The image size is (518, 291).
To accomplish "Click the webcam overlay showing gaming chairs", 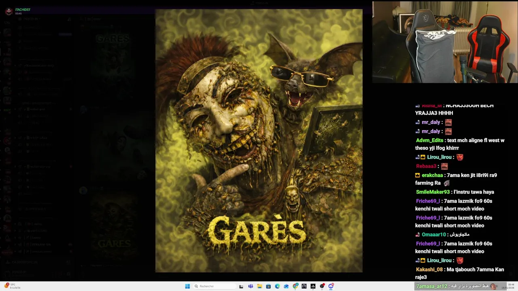I will click(x=445, y=42).
